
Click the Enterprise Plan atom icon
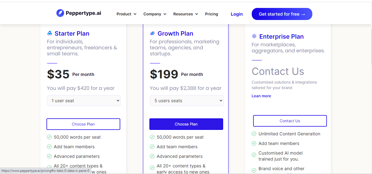point(254,36)
